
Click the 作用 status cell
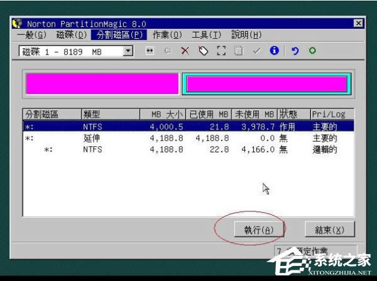(287, 127)
